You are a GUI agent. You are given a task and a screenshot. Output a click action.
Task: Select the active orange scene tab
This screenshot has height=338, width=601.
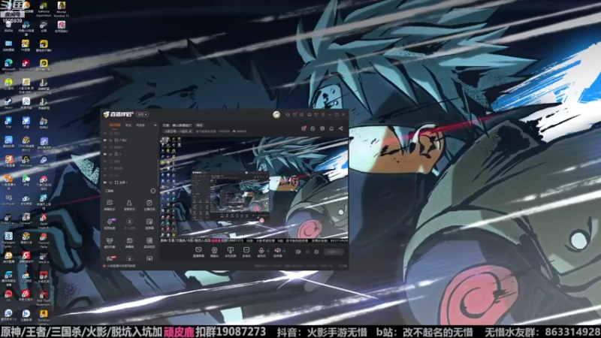point(115,125)
